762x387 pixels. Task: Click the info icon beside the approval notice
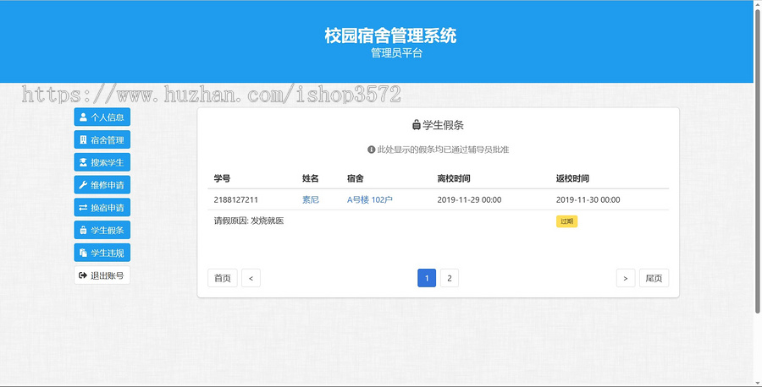click(x=372, y=150)
